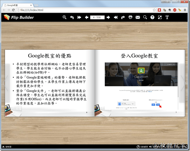Jump to the last page
This screenshot has height=151, width=190.
(116, 17)
